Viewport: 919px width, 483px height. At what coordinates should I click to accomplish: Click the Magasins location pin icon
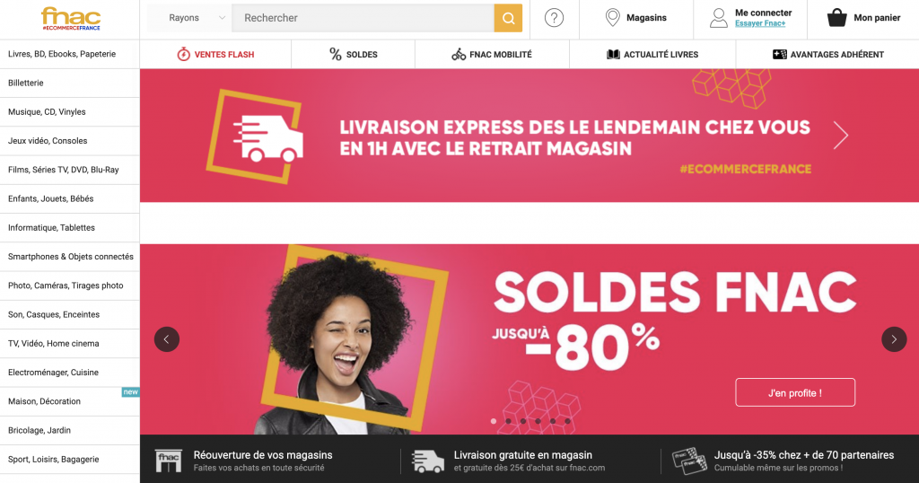612,18
